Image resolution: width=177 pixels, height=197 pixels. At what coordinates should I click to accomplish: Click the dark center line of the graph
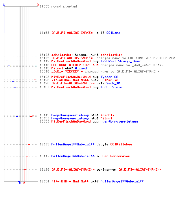(20, 94)
